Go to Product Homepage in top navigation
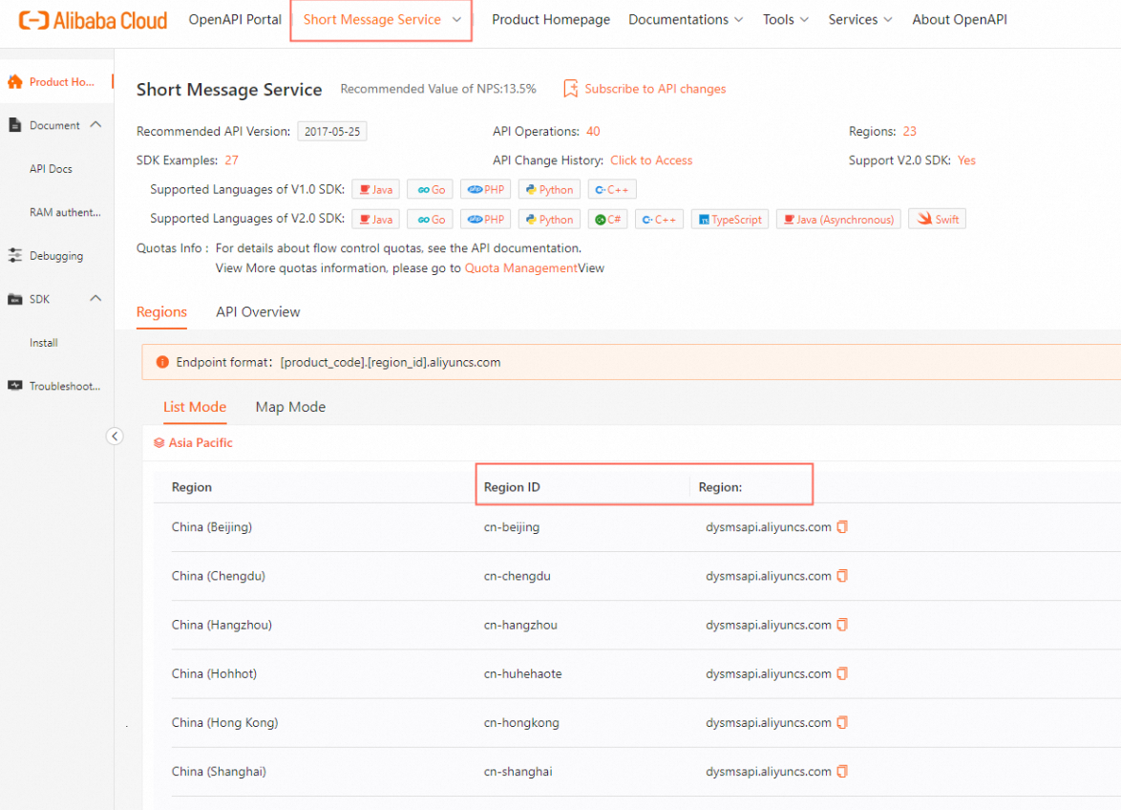The height and width of the screenshot is (810, 1121). pos(551,20)
